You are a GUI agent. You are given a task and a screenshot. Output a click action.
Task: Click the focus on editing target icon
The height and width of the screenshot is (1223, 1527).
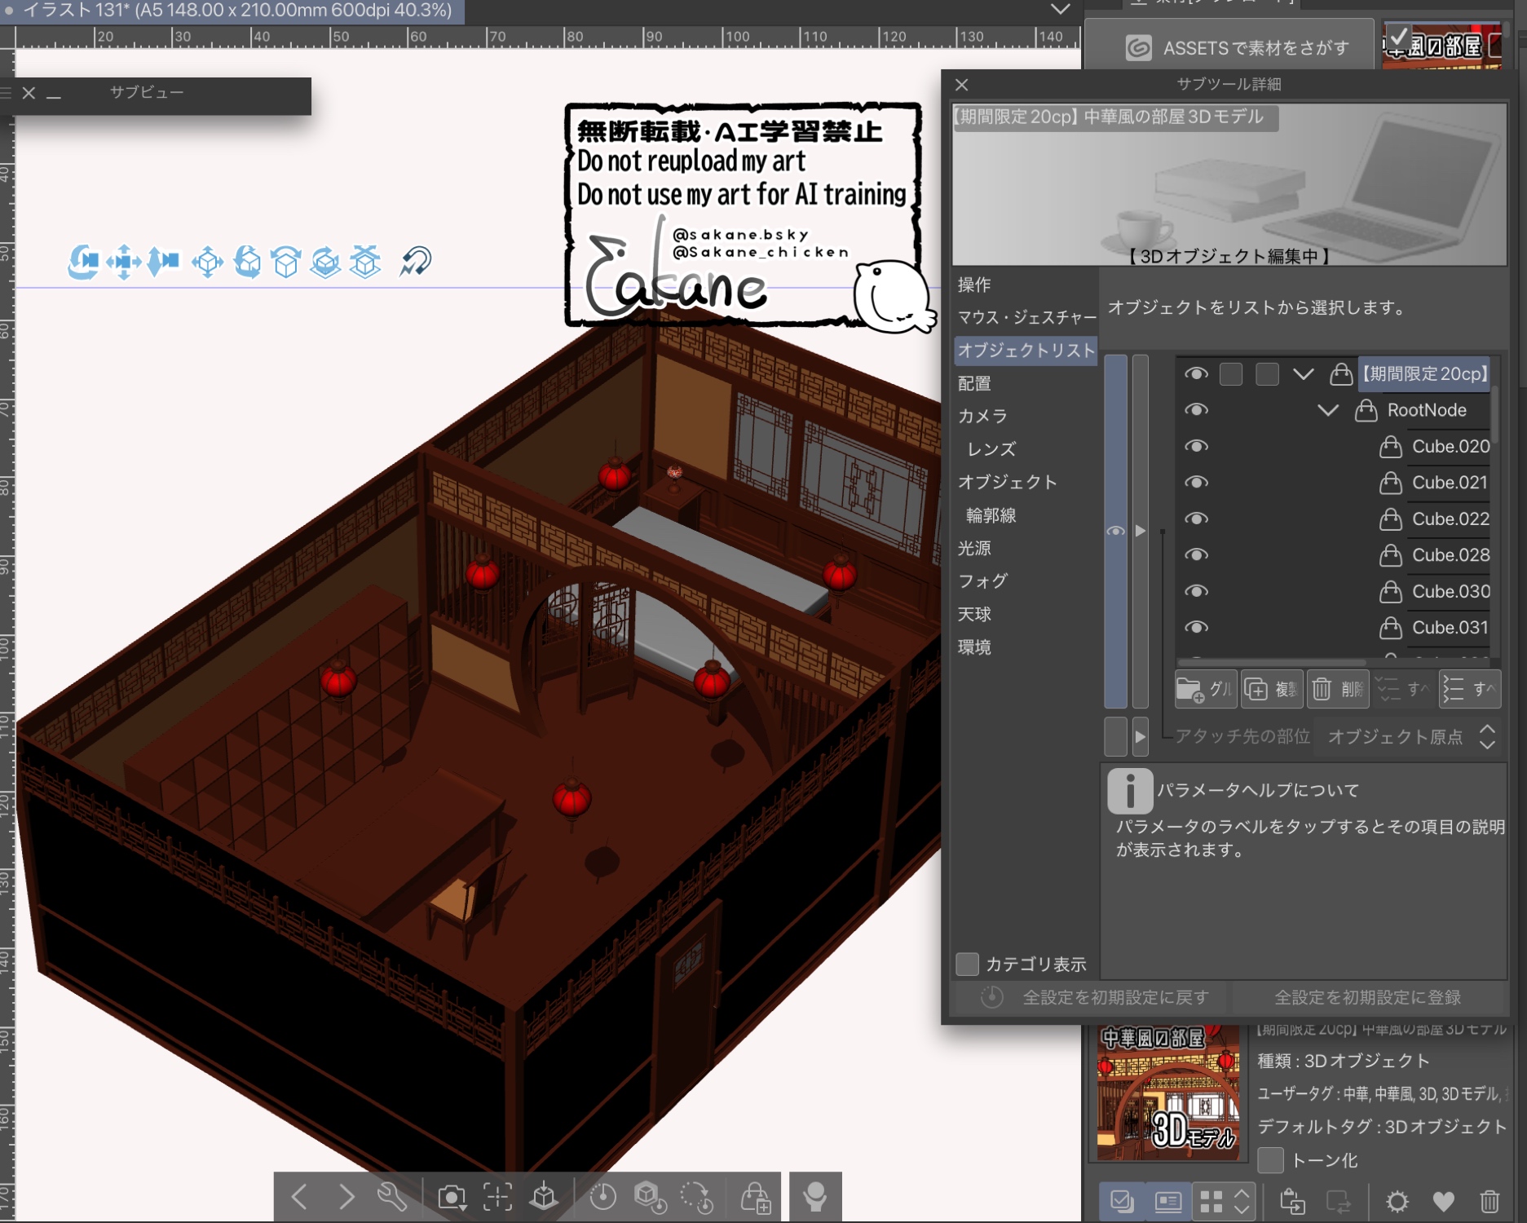pyautogui.click(x=497, y=1197)
